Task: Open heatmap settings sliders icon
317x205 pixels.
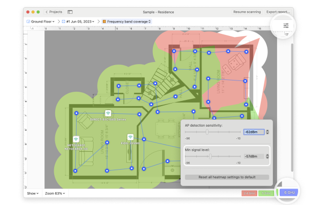Action: tap(286, 26)
